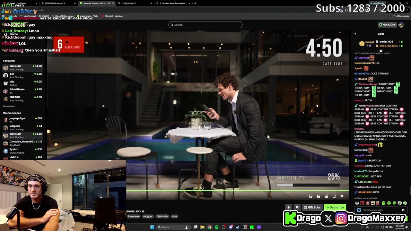Click Ask Gemini button in browser

point(377,3)
